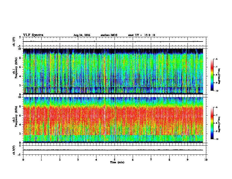Click the VLF Spectra title text
This screenshot has width=232, height=179.
point(33,35)
